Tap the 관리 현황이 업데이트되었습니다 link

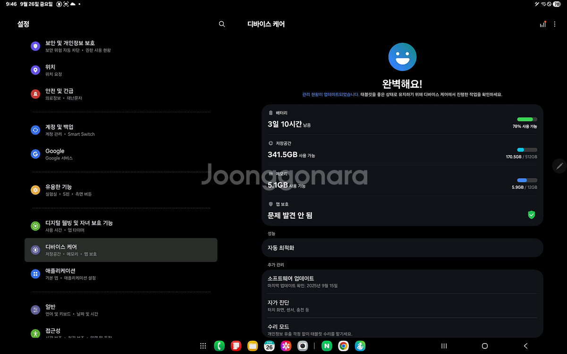click(x=330, y=94)
